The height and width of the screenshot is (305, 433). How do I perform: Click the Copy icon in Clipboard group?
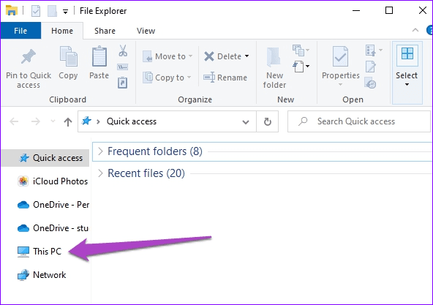tap(68, 56)
